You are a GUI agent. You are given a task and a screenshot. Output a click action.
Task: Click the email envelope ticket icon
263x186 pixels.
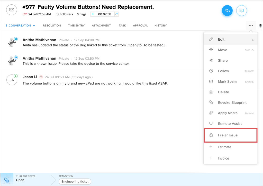(x=12, y=10)
